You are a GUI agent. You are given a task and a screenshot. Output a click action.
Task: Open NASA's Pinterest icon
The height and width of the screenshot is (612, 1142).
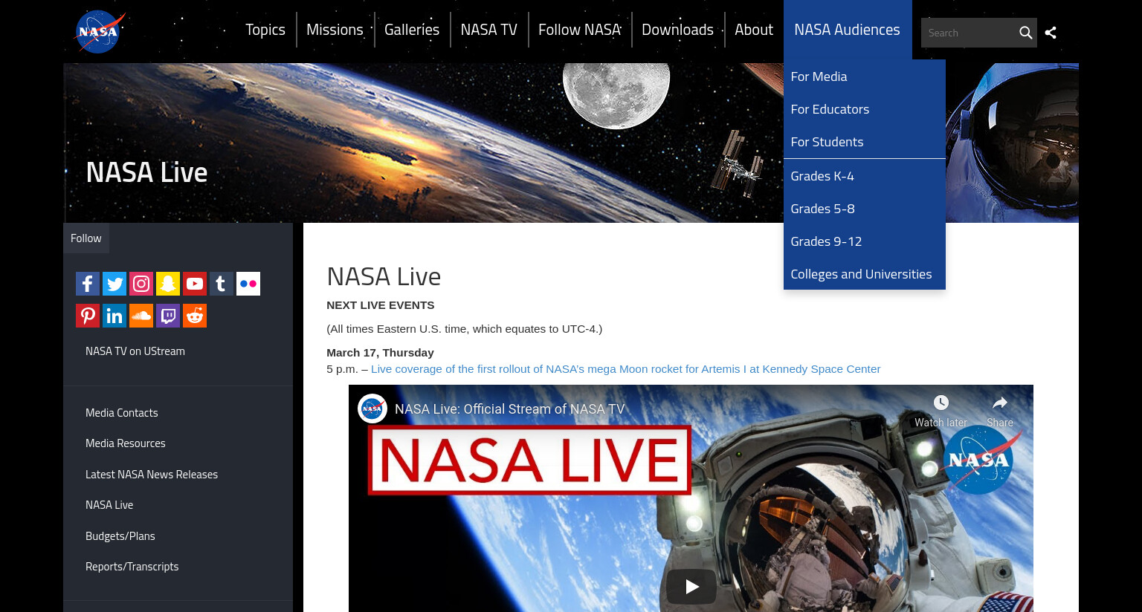(x=88, y=316)
